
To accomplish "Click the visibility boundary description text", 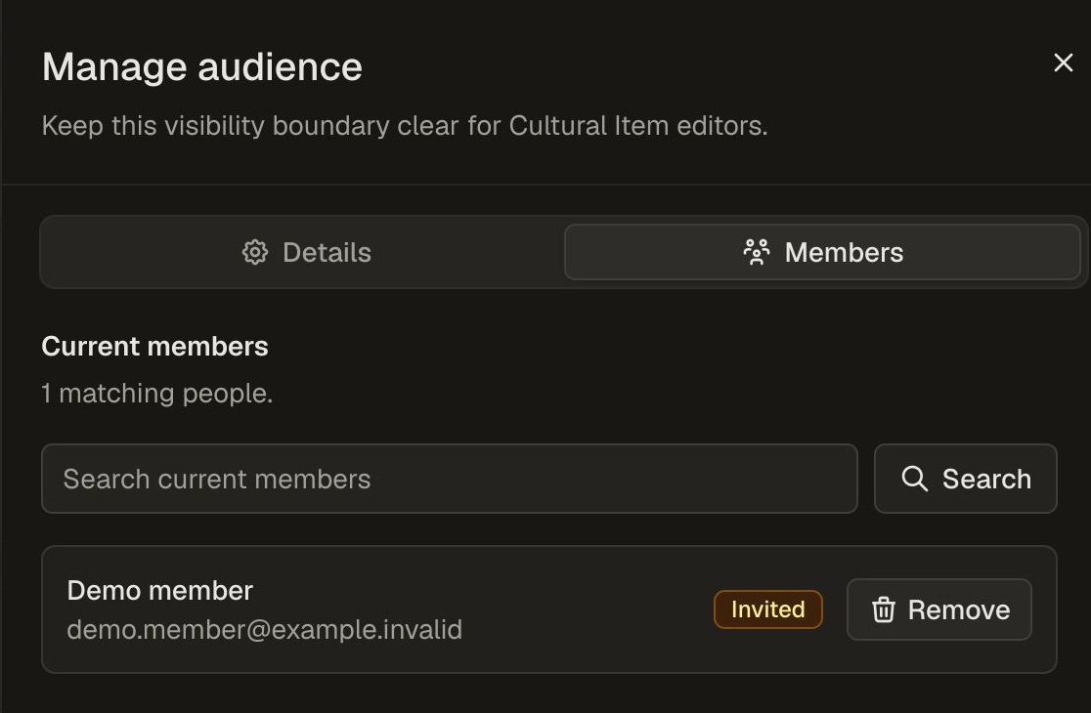I will pos(405,126).
